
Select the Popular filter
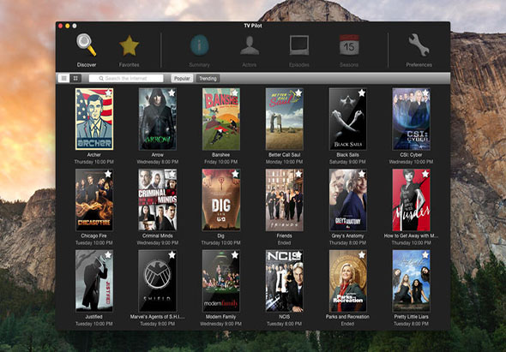[x=182, y=78]
